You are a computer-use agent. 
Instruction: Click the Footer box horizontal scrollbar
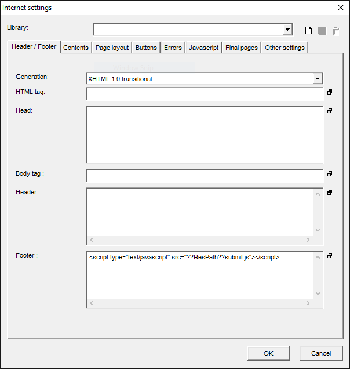click(200, 303)
